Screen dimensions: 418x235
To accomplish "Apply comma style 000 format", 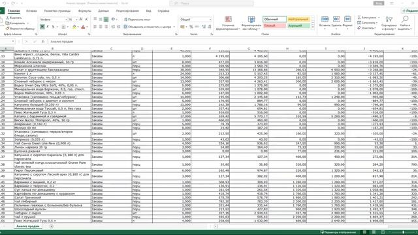I will 197,27.
